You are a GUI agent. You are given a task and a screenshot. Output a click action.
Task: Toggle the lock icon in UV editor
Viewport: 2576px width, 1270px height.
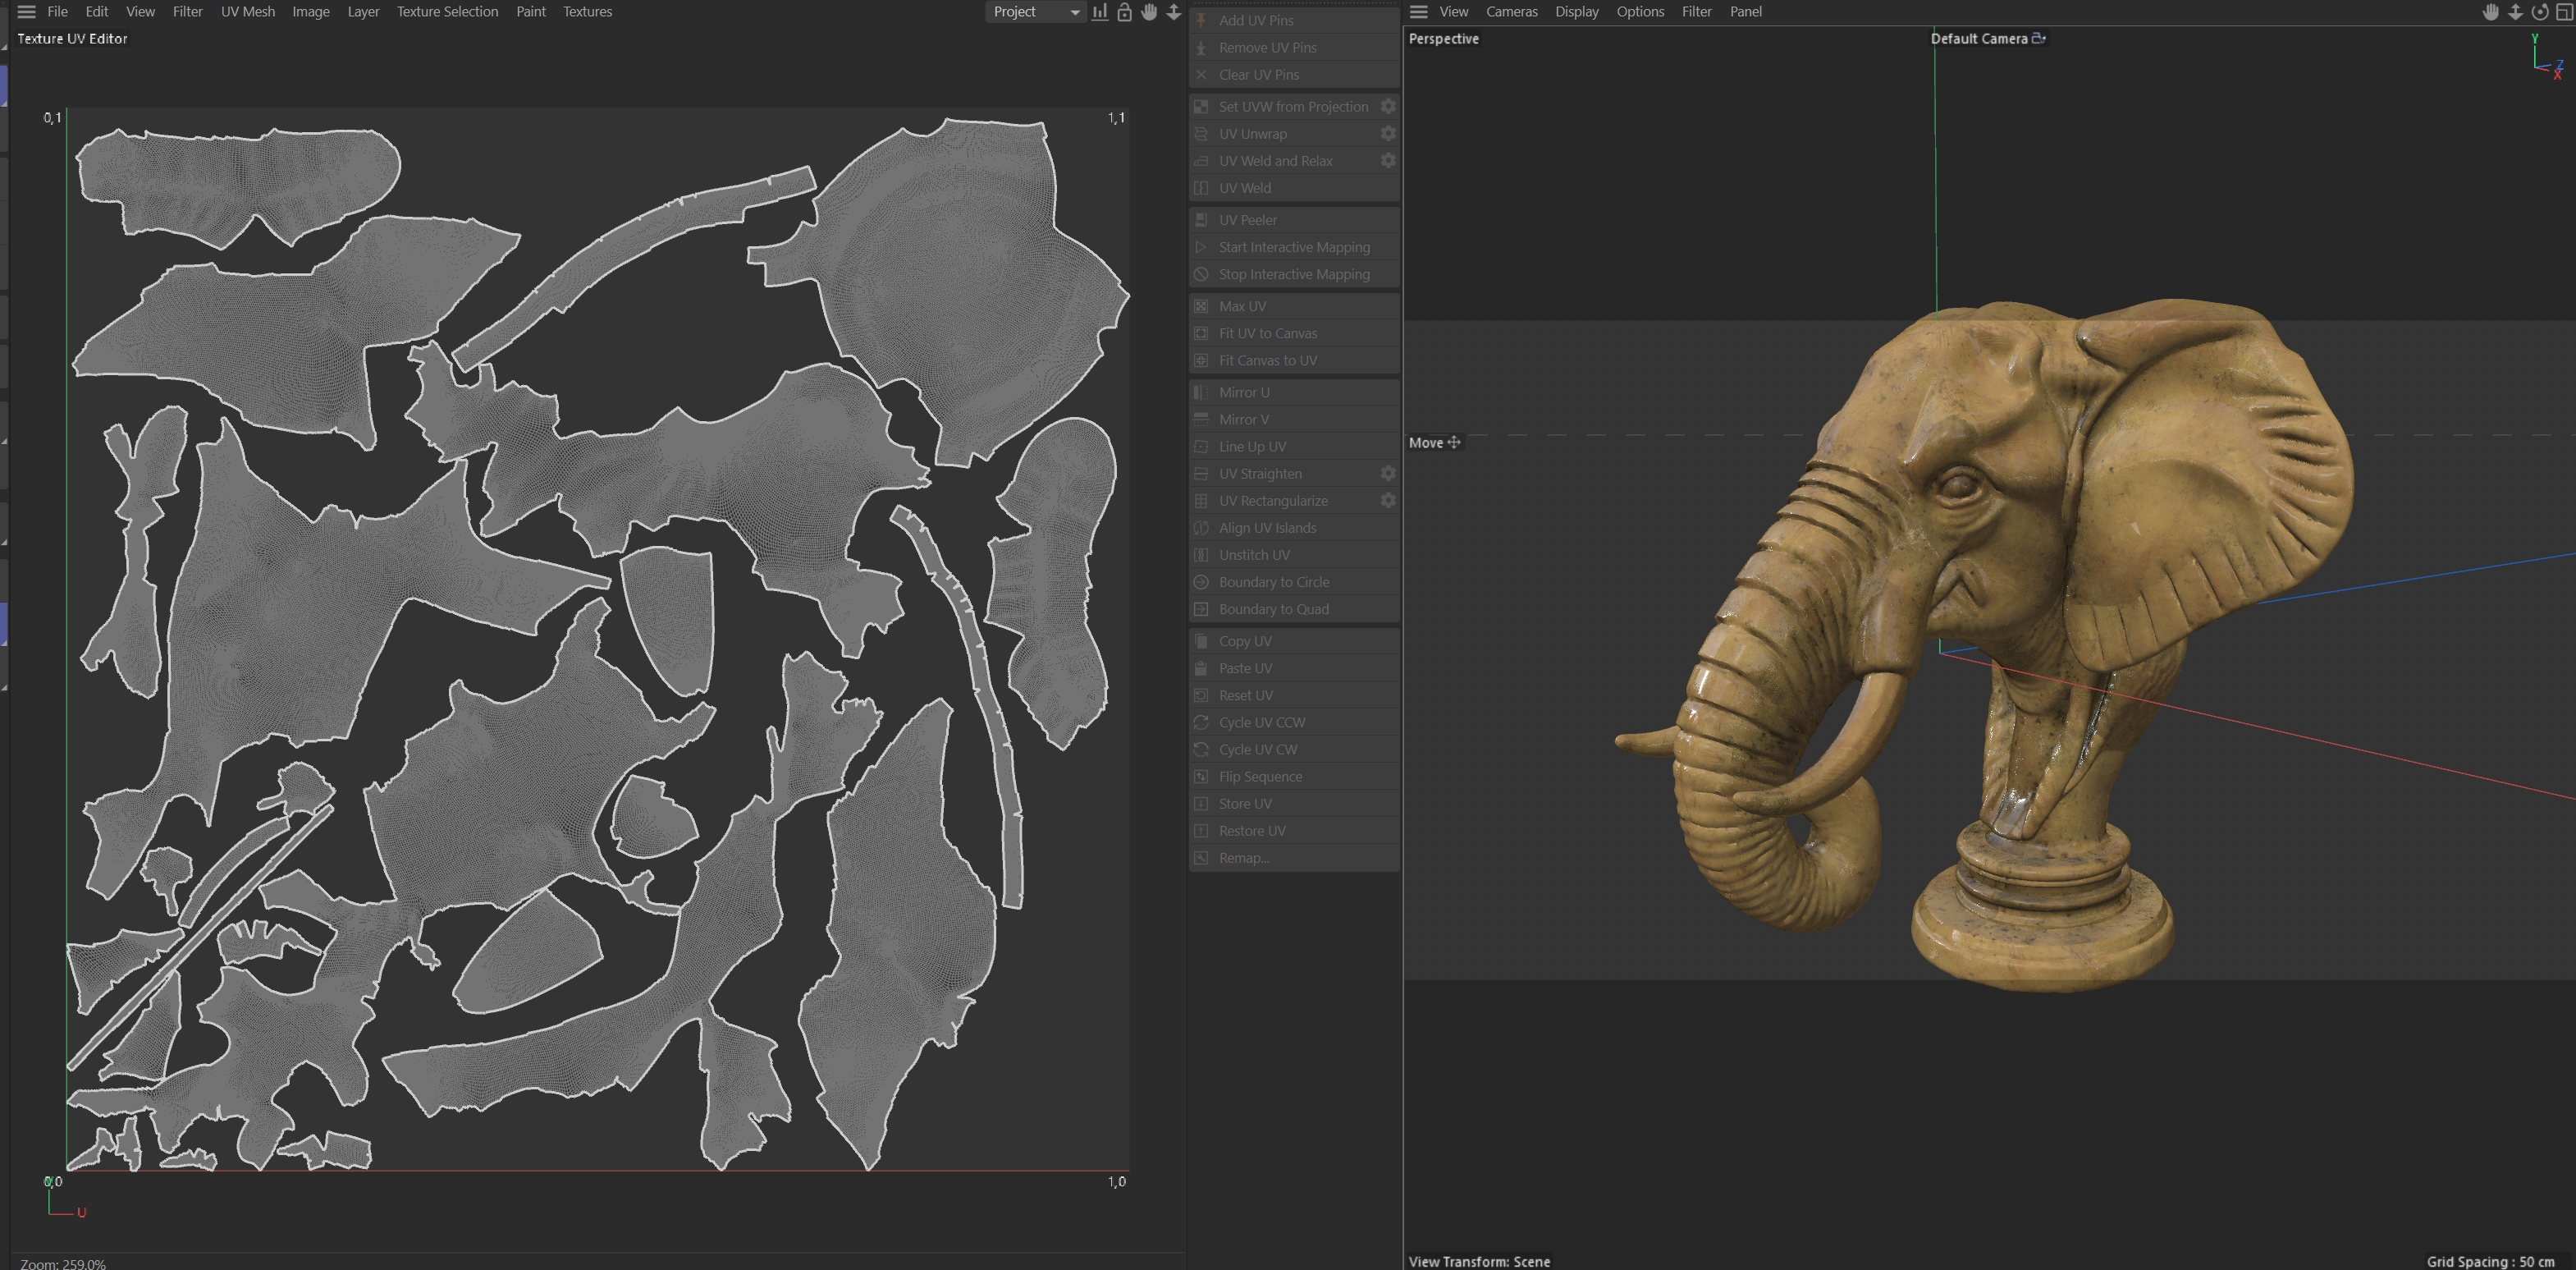click(x=1124, y=12)
